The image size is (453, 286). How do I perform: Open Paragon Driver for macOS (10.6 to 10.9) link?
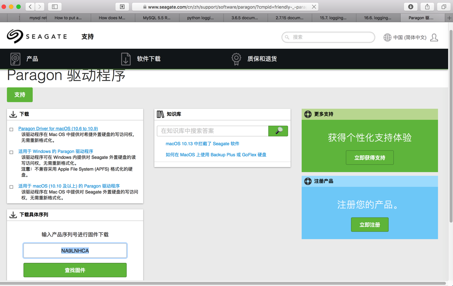pyautogui.click(x=58, y=129)
